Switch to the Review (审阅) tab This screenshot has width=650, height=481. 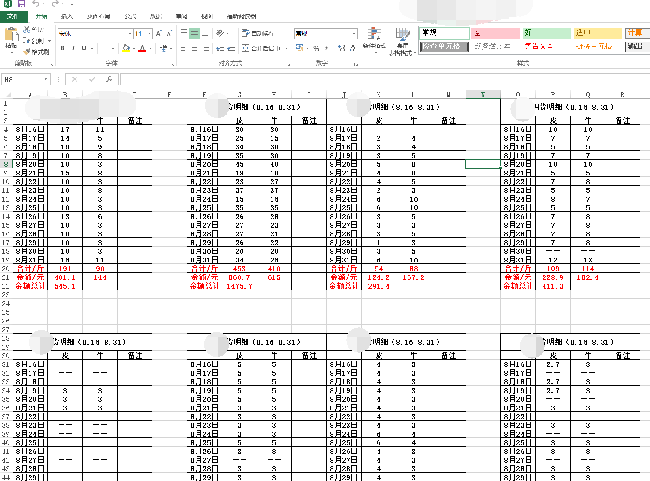181,16
